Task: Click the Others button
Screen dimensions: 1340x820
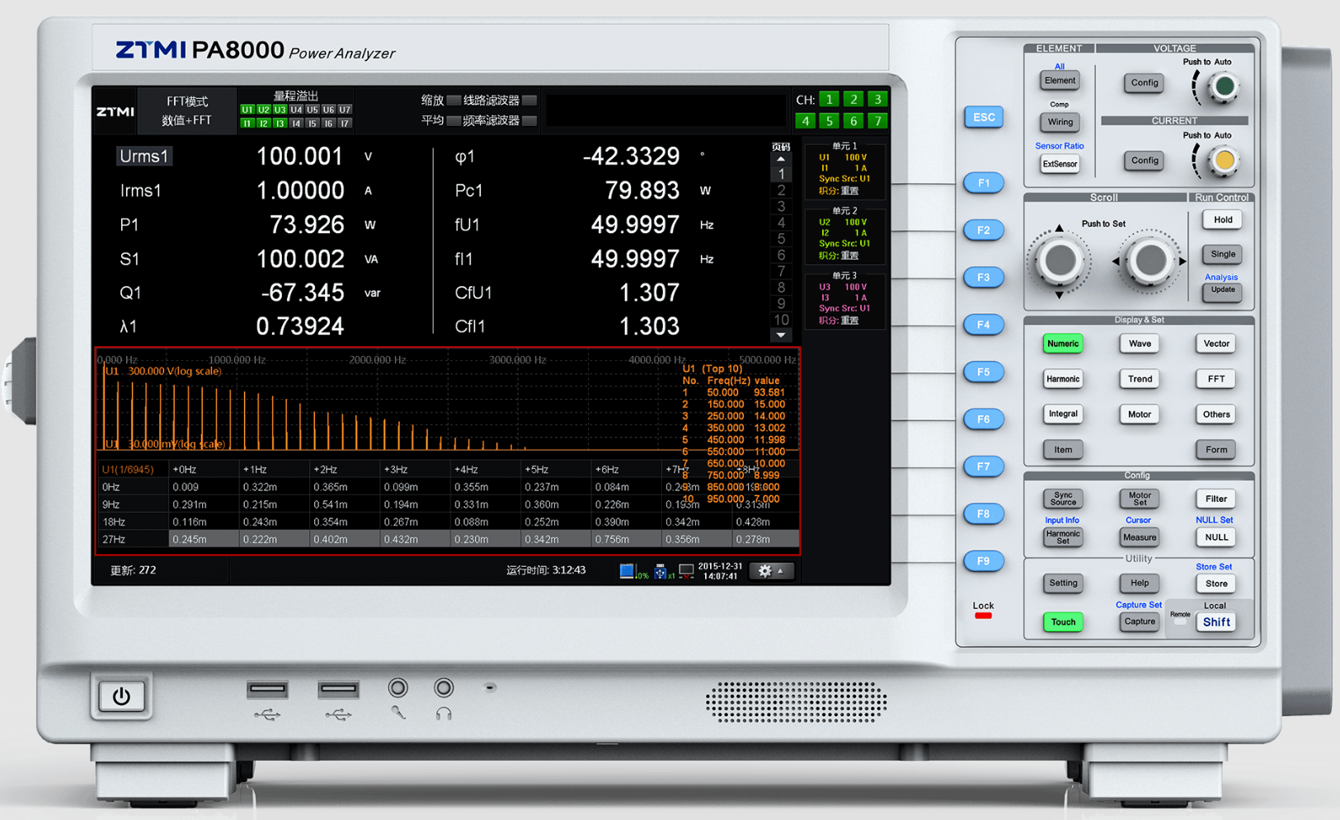Action: point(1216,414)
